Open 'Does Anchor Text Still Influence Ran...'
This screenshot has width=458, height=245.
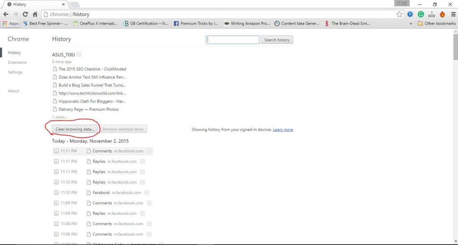click(x=92, y=77)
